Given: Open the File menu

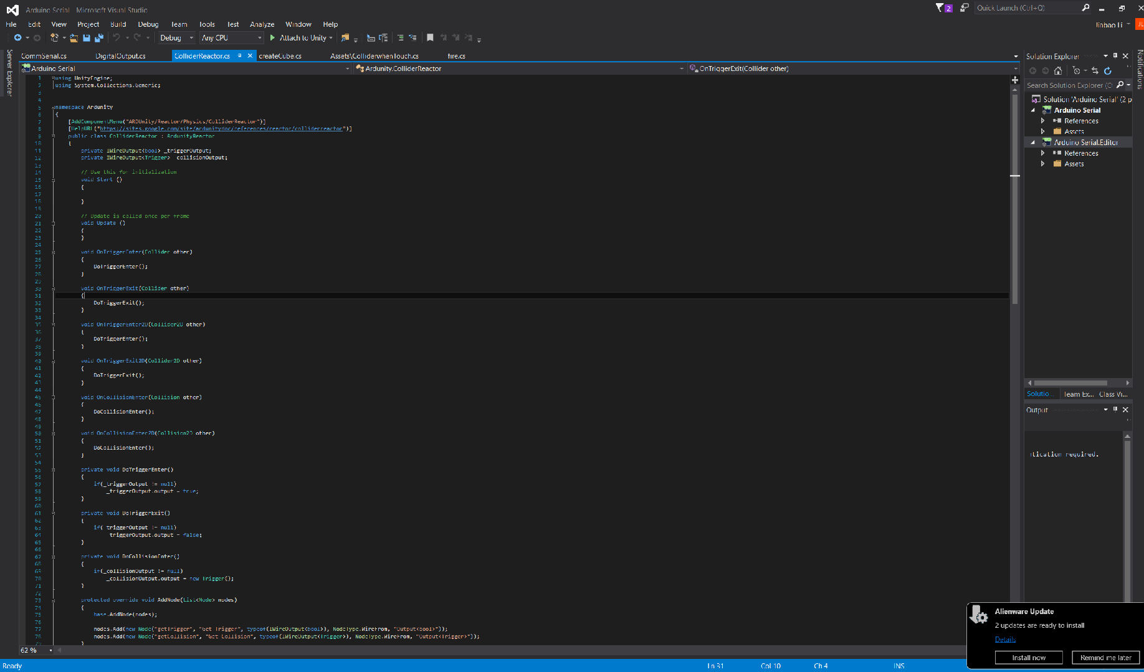Looking at the screenshot, I should [11, 24].
